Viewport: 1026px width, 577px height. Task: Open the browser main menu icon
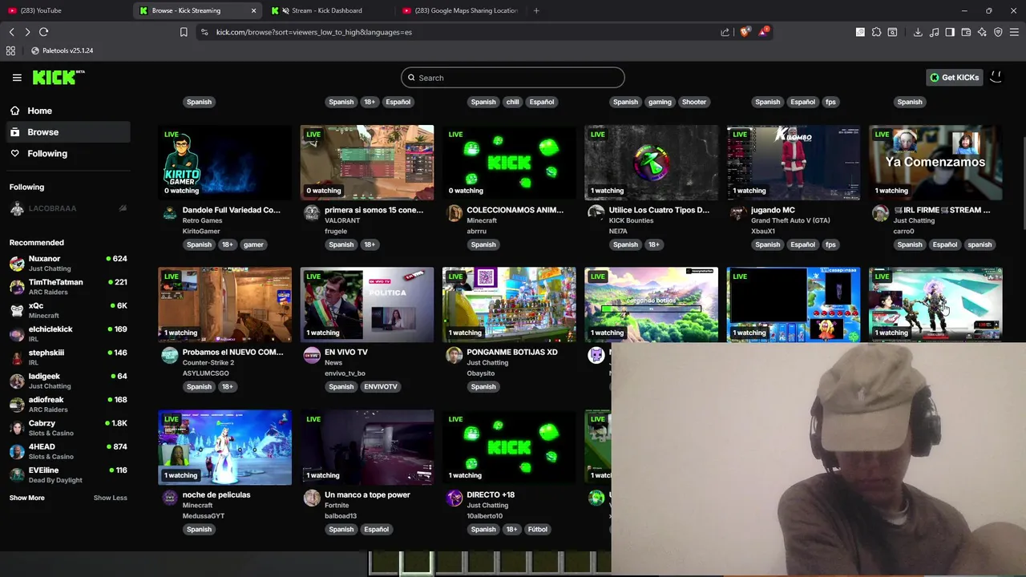[x=1015, y=32]
